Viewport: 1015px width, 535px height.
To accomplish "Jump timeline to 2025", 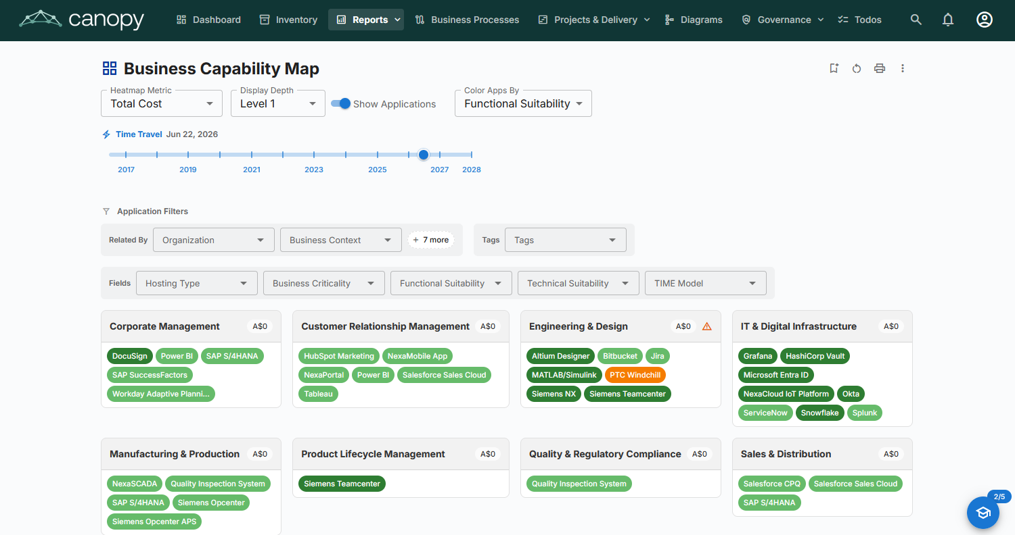I will [x=378, y=170].
